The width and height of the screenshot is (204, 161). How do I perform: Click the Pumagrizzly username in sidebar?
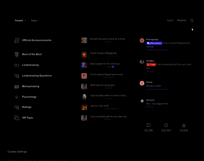click(152, 39)
